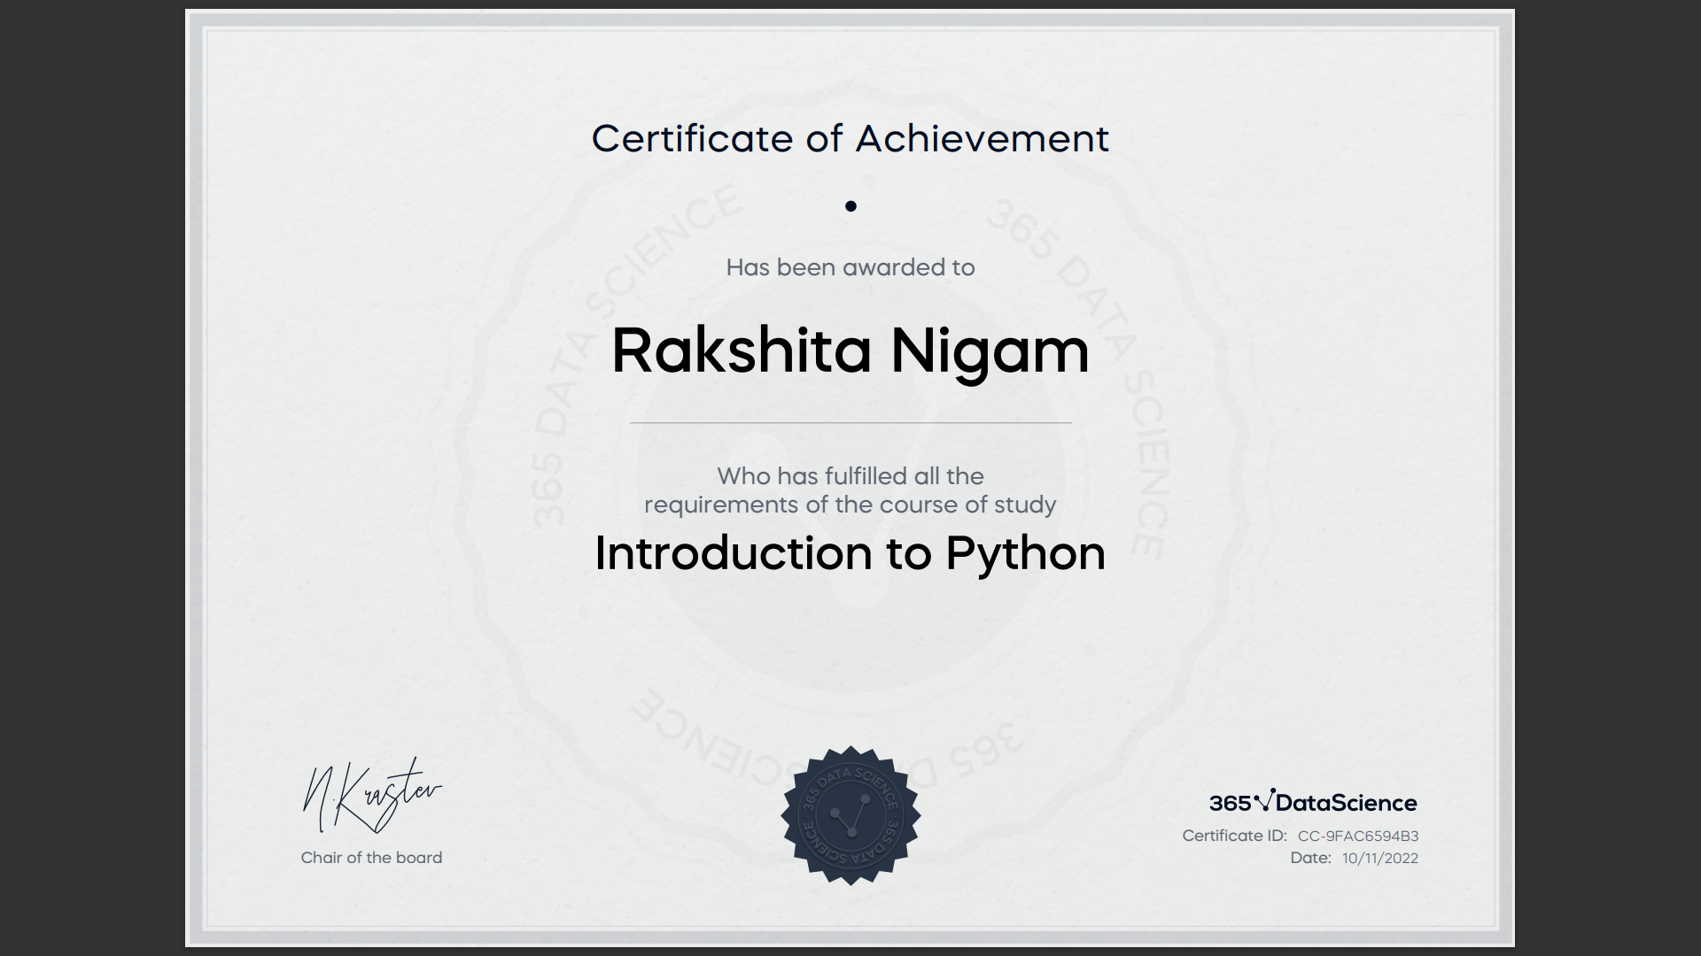Click 'requirements of the course of study' line
This screenshot has width=1701, height=956.
(850, 505)
